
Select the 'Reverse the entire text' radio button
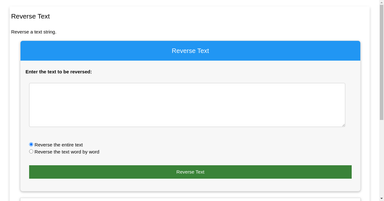[x=31, y=144]
